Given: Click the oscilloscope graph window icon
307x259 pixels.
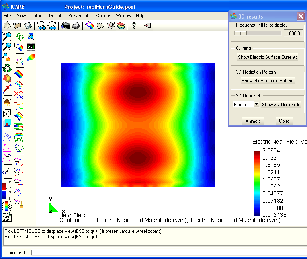Looking at the screenshot, I should pyautogui.click(x=31, y=47).
